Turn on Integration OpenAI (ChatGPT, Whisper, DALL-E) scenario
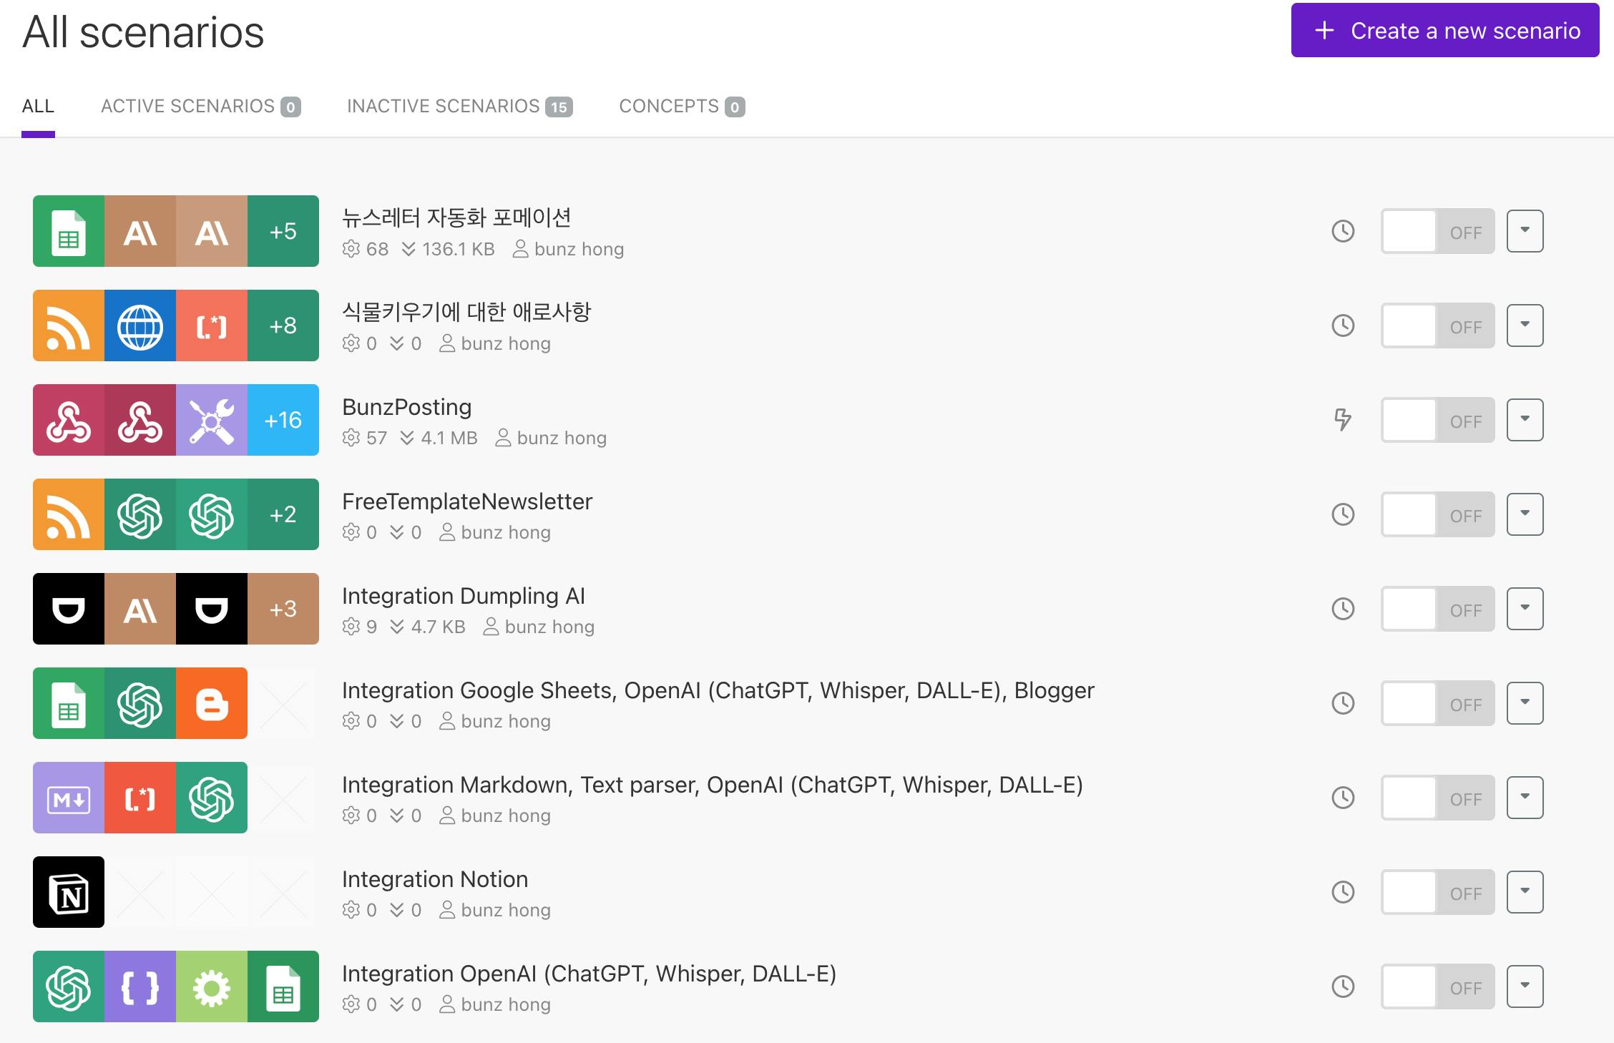This screenshot has width=1614, height=1043. coord(1437,986)
